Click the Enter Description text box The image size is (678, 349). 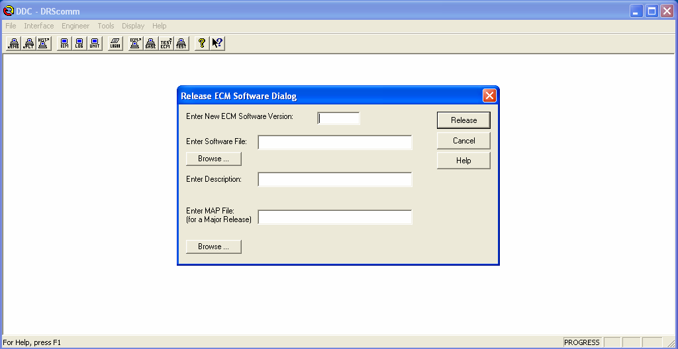(335, 179)
